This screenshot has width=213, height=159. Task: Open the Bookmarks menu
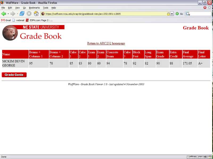(34, 8)
